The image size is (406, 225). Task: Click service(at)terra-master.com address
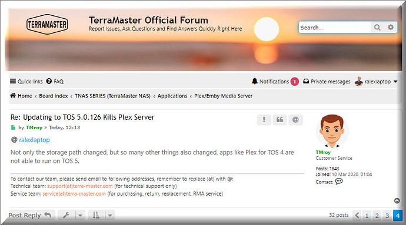coord(74,194)
